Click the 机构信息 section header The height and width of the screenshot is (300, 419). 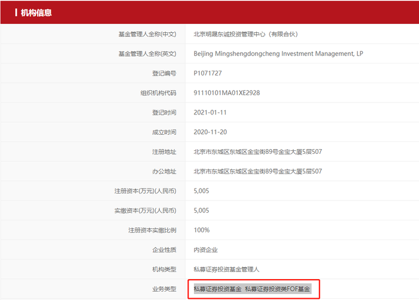point(36,13)
